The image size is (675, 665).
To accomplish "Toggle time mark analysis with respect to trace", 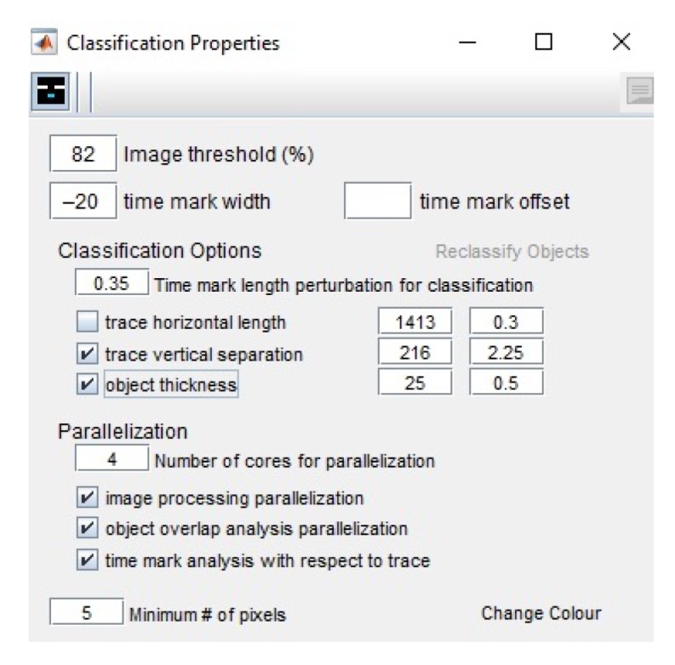I will [x=85, y=560].
